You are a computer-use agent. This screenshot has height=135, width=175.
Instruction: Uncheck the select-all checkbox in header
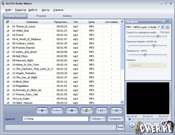pos(8,22)
